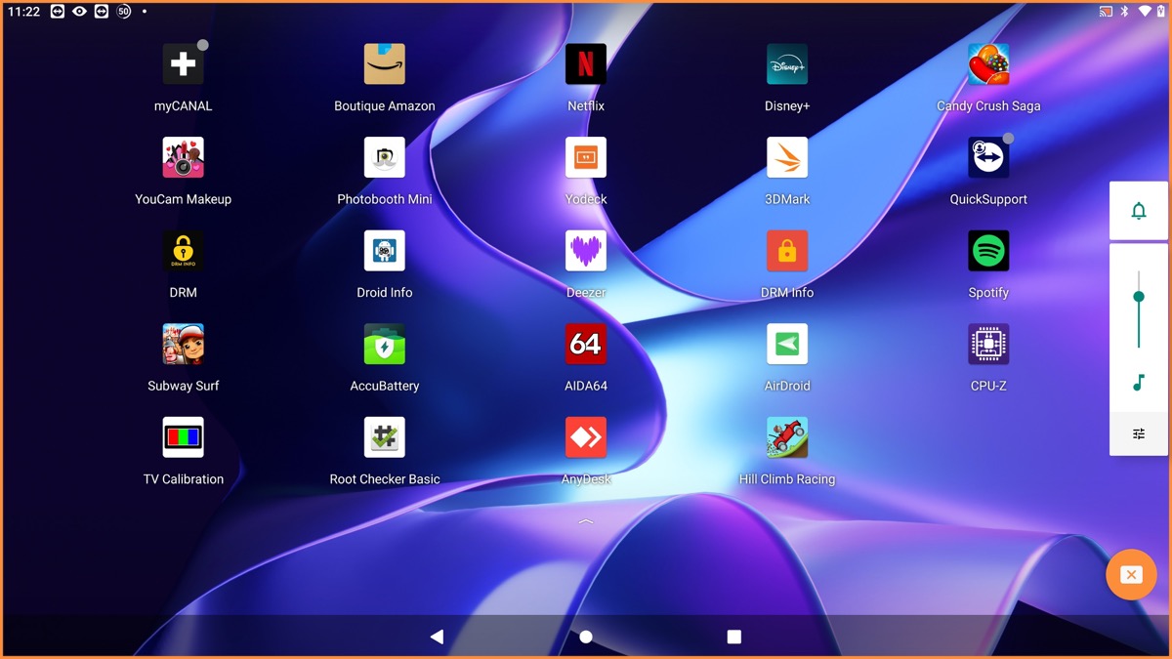Launch 3DMark benchmark app

[787, 157]
